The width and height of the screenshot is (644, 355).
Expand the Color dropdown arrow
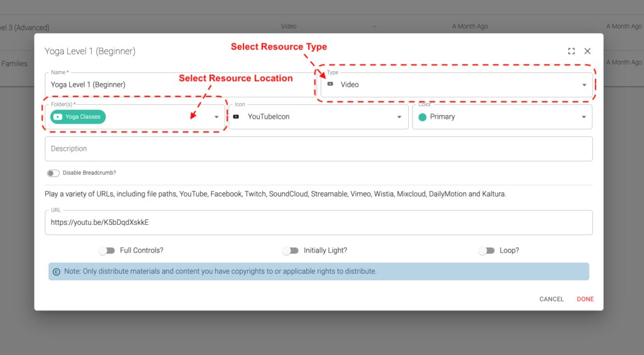[x=584, y=117]
